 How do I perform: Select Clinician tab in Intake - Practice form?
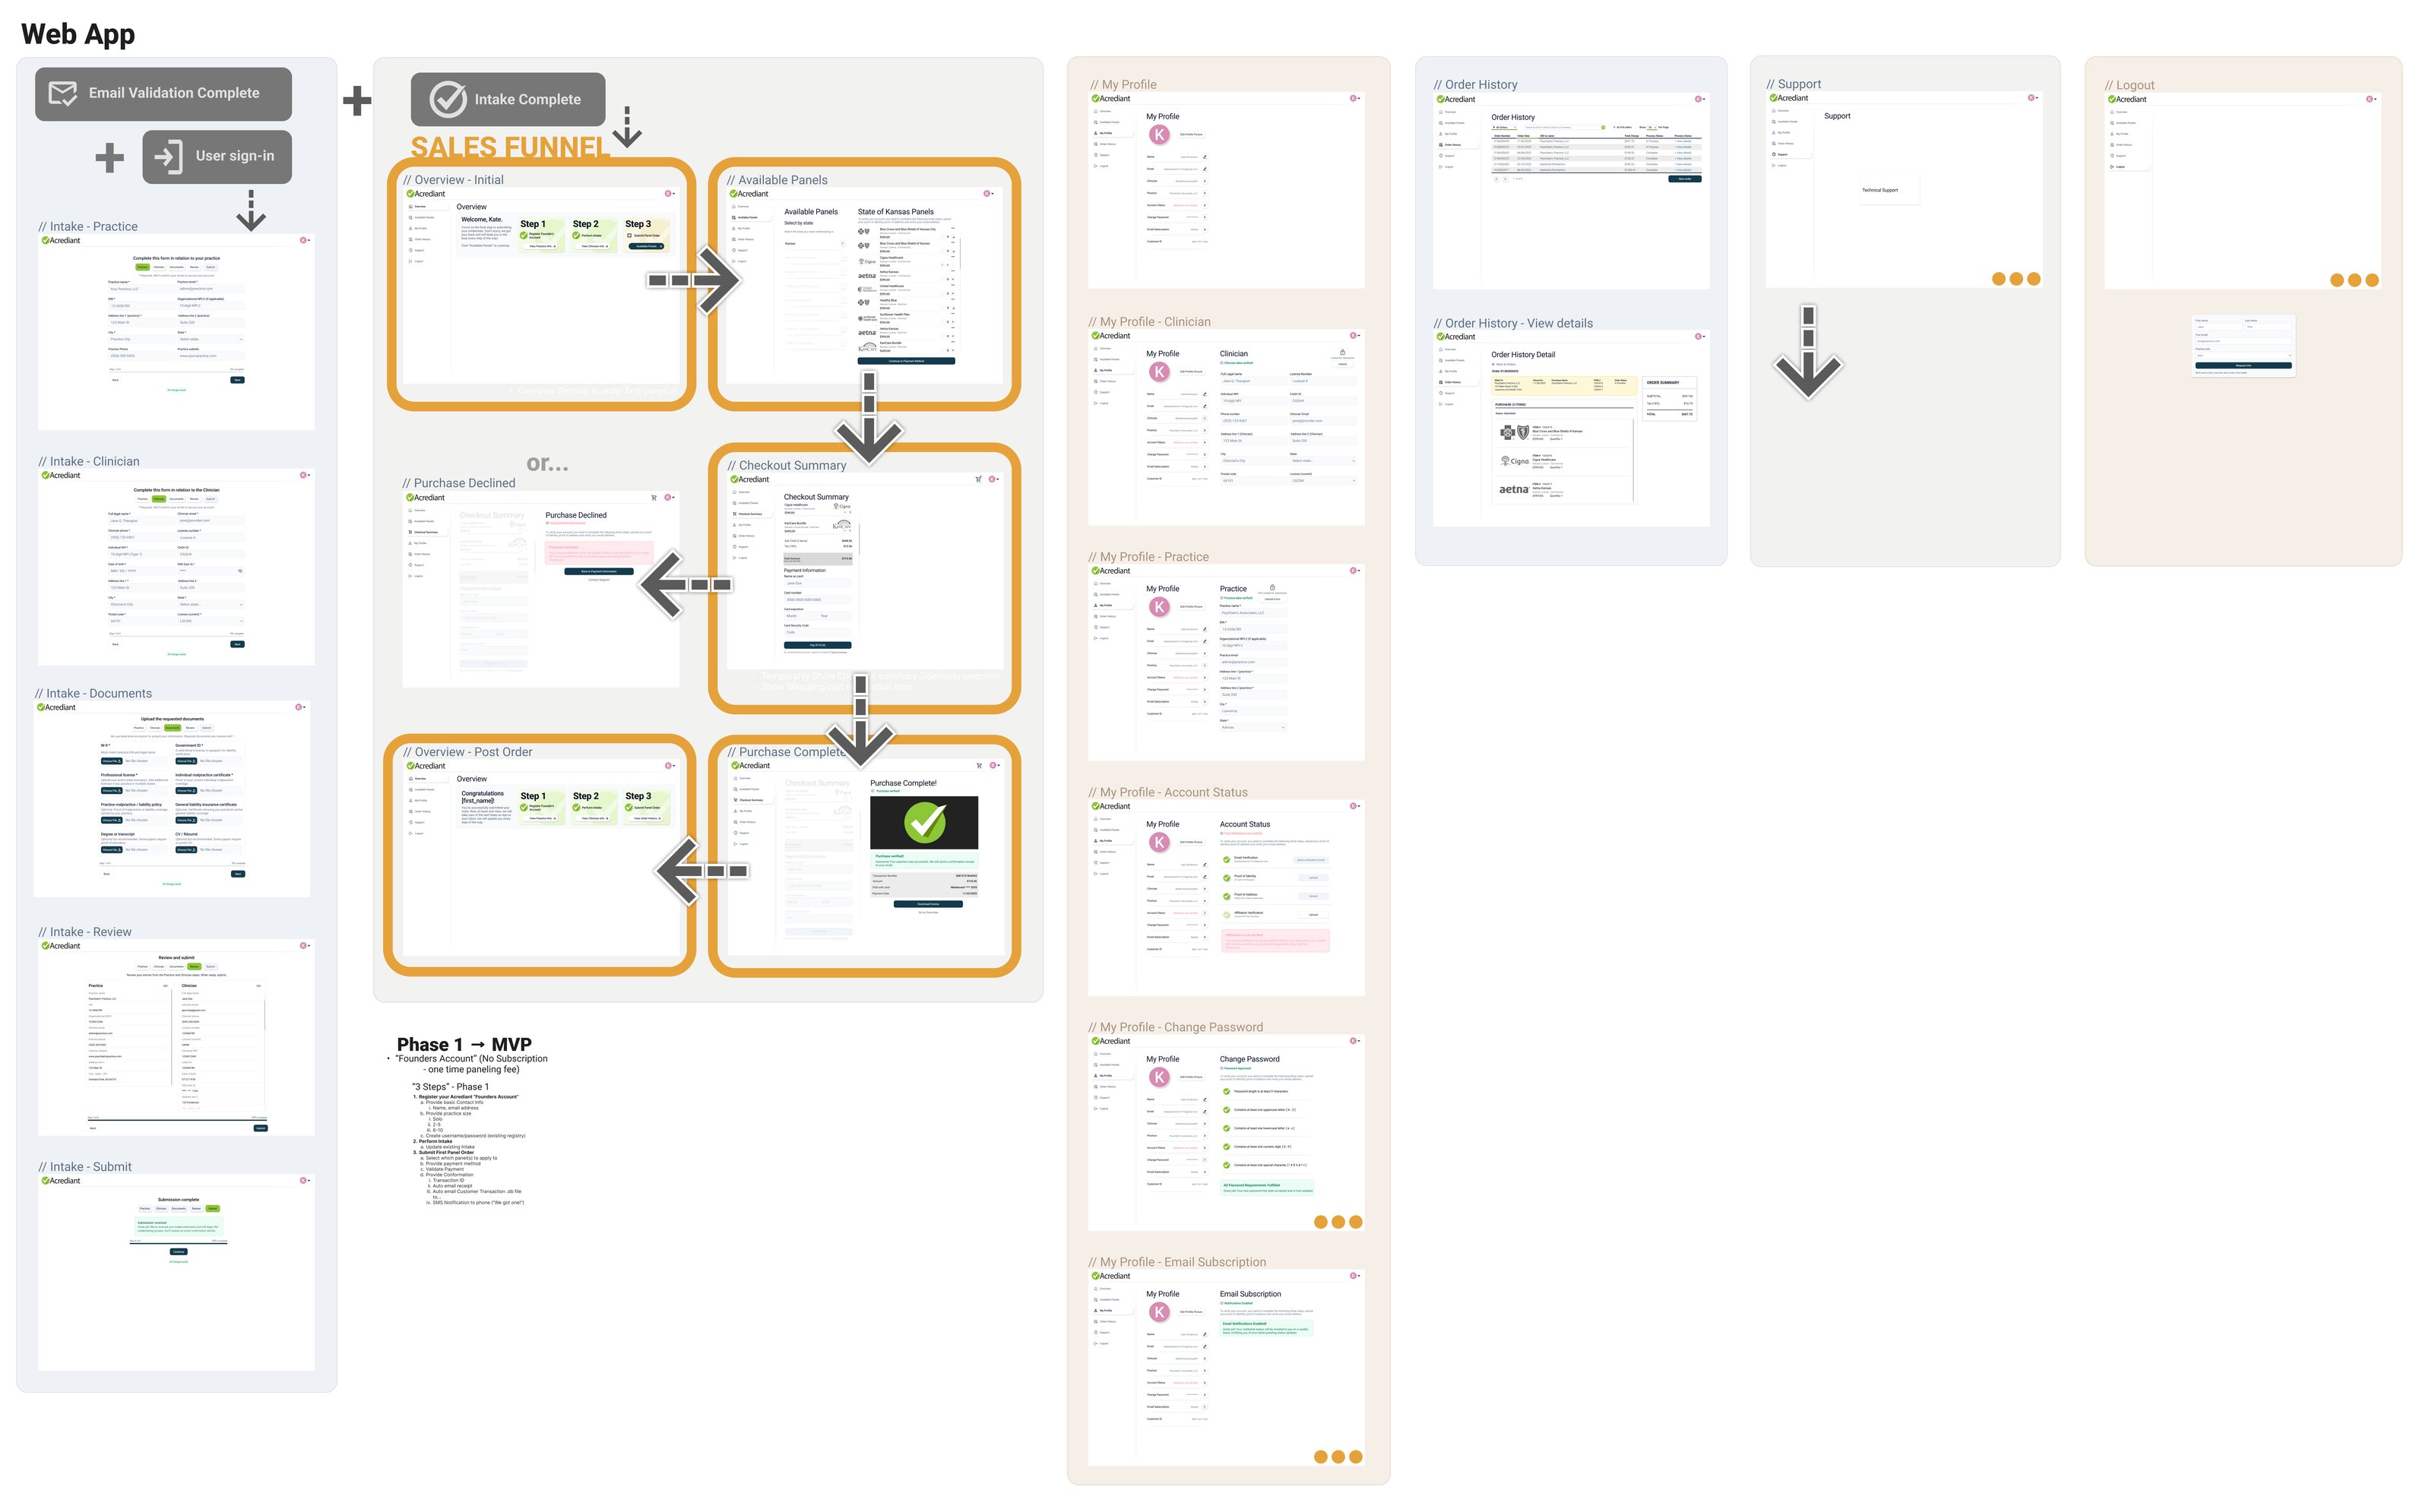159,267
